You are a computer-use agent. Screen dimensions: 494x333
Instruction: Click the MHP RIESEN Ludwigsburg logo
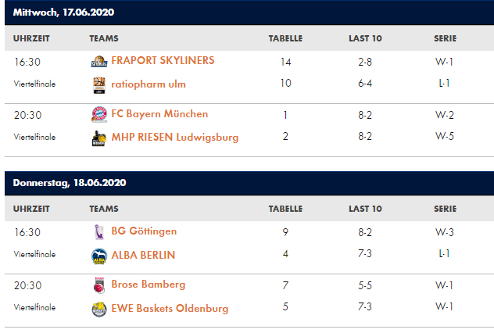[x=98, y=138]
